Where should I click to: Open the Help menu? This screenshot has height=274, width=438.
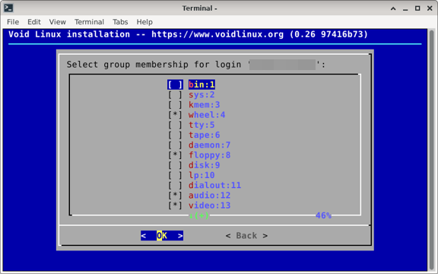pos(144,22)
